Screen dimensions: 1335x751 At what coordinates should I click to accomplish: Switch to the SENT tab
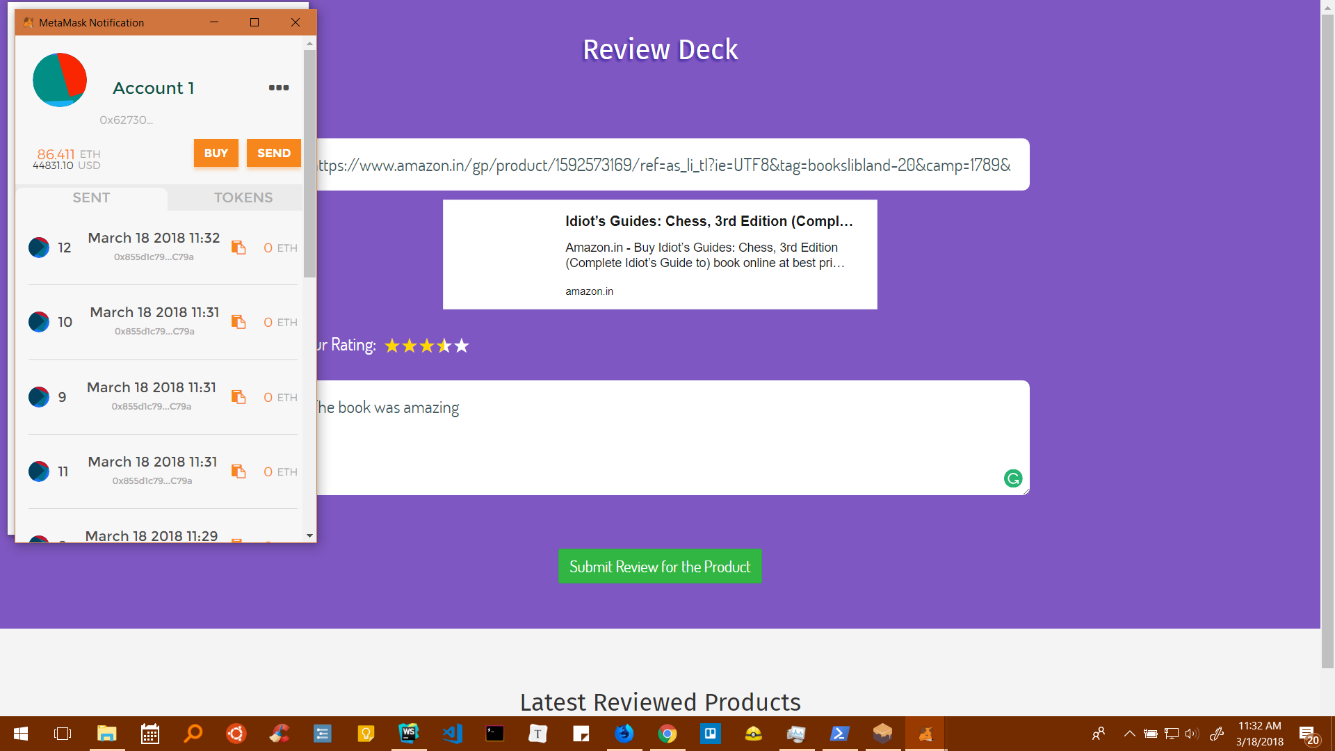91,197
